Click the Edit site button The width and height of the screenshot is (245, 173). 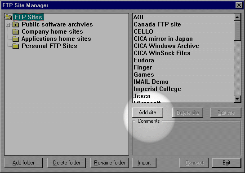coord(226,112)
